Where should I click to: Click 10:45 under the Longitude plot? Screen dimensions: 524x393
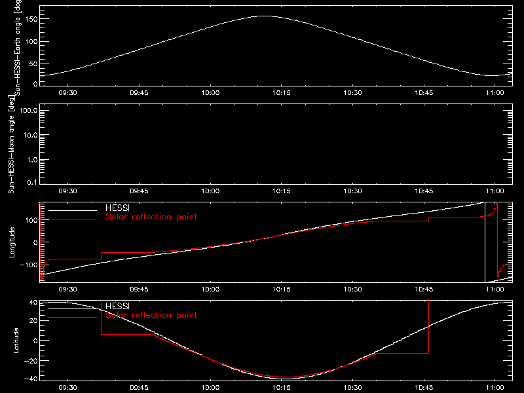pos(424,290)
